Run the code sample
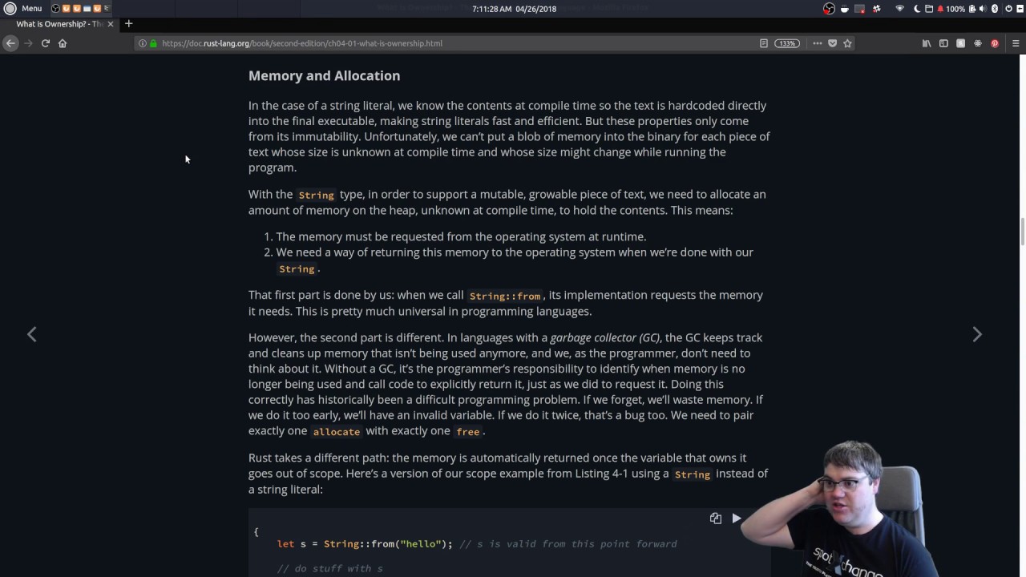 737,518
